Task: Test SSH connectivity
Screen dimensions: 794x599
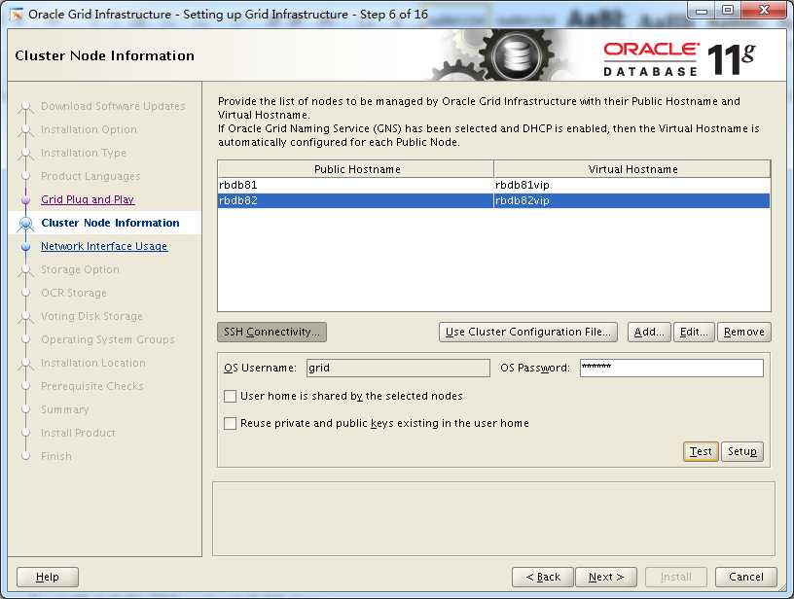Action: point(701,451)
